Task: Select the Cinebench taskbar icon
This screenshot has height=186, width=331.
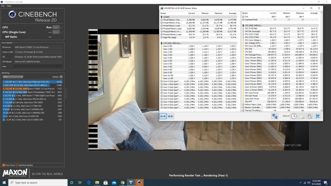Action: coord(139,182)
